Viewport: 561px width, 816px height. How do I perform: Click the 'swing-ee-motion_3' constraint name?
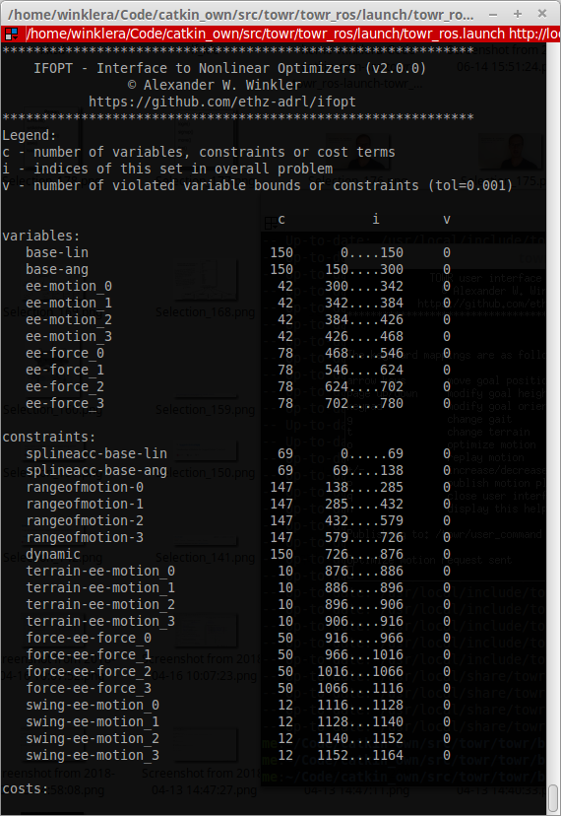(93, 755)
